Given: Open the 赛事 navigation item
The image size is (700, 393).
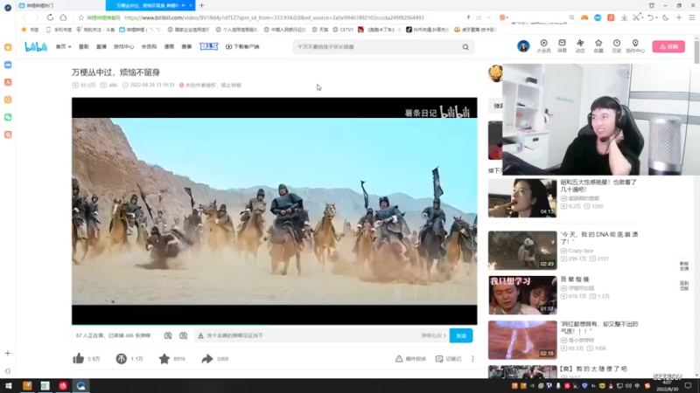Looking at the screenshot, I should 186,46.
